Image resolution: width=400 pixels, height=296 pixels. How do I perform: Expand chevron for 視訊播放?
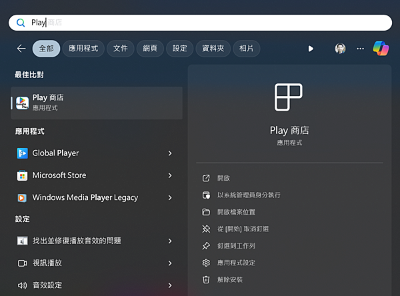[170, 263]
